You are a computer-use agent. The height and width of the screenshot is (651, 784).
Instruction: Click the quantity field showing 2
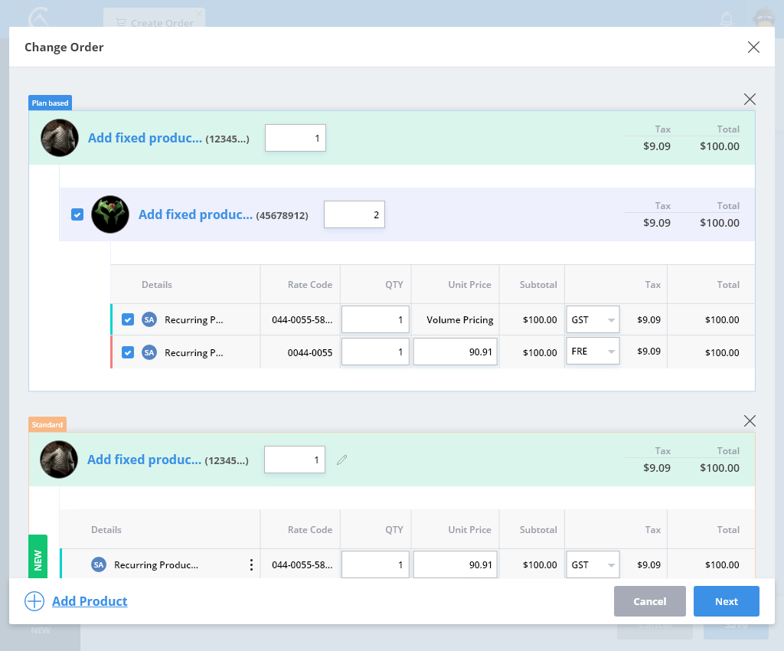click(x=354, y=214)
